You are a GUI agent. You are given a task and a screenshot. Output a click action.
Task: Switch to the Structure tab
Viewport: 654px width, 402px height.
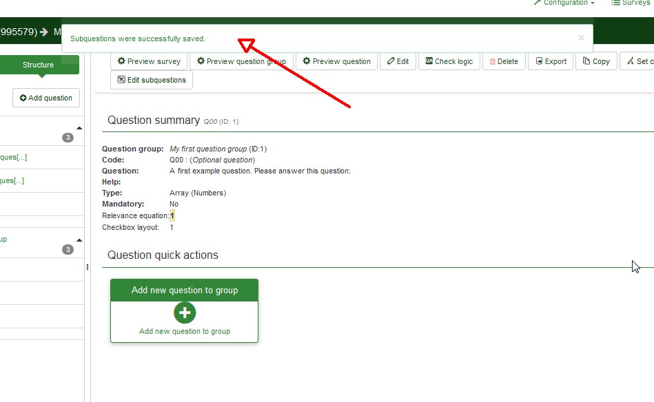tap(39, 65)
